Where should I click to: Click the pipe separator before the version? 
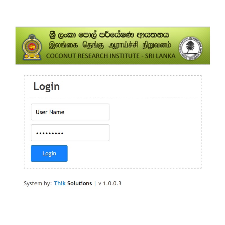pyautogui.click(x=95, y=184)
